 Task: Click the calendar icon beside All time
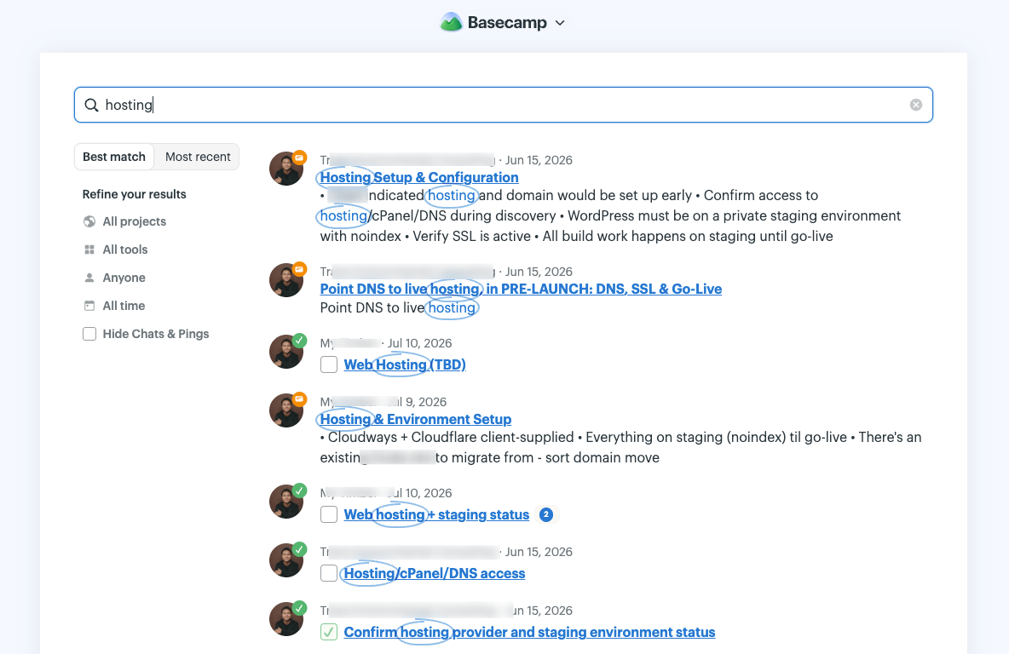89,306
